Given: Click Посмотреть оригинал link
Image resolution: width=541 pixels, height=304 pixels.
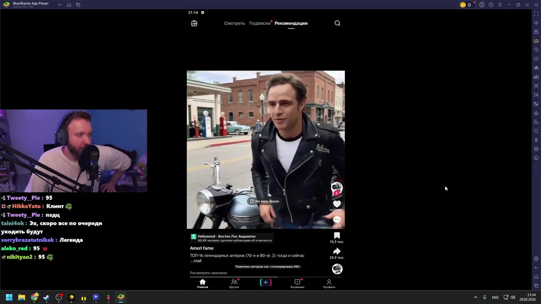Looking at the screenshot, I should pyautogui.click(x=208, y=273).
